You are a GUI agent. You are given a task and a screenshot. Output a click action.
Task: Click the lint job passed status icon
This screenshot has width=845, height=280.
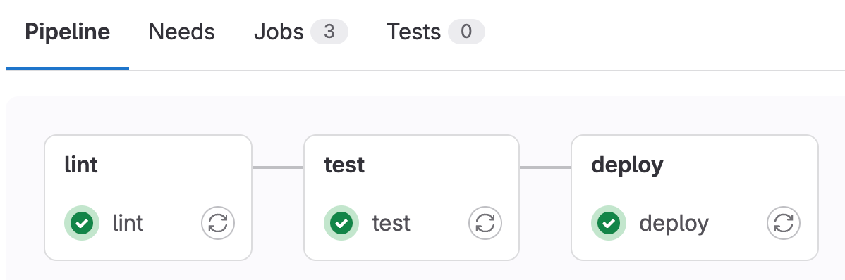click(82, 223)
